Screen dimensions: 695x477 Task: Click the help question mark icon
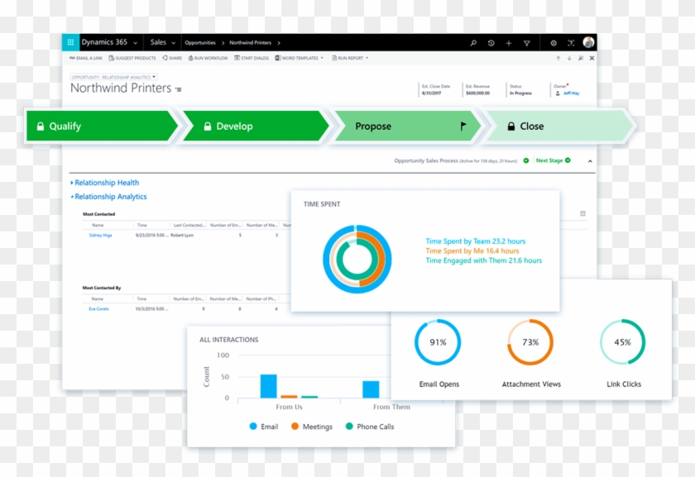point(571,43)
